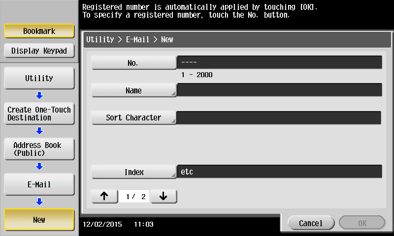Touch the No. button
The width and height of the screenshot is (394, 236).
coord(133,63)
